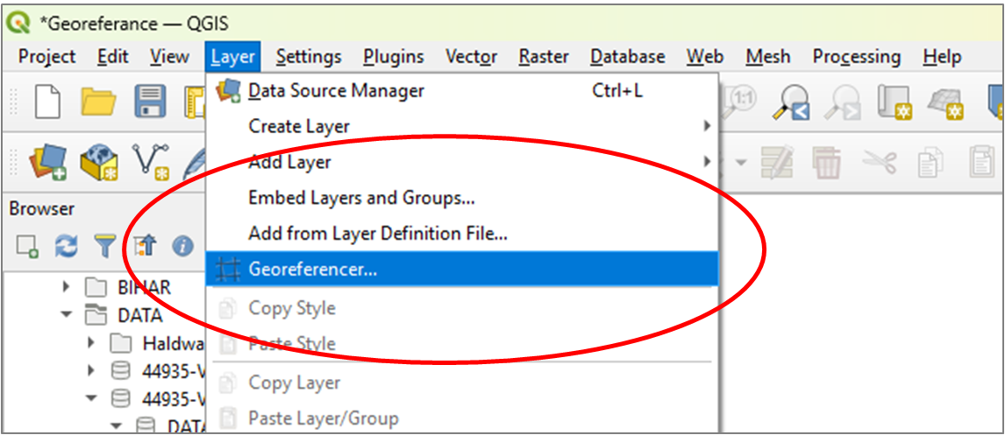Click the Browser panel title
This screenshot has height=435, width=1005.
tap(42, 208)
